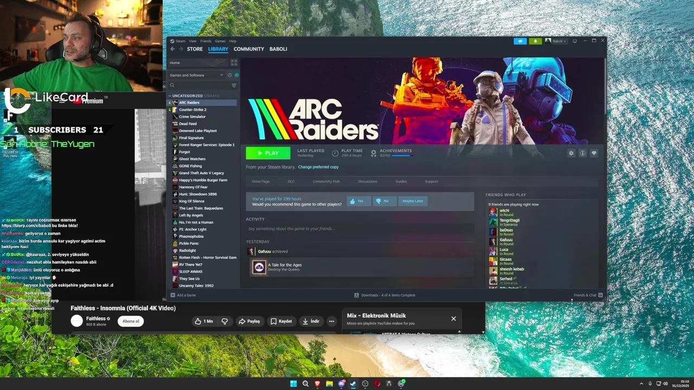The height and width of the screenshot is (390, 694).
Task: Switch to Big Picture mode icon
Action: (575, 41)
